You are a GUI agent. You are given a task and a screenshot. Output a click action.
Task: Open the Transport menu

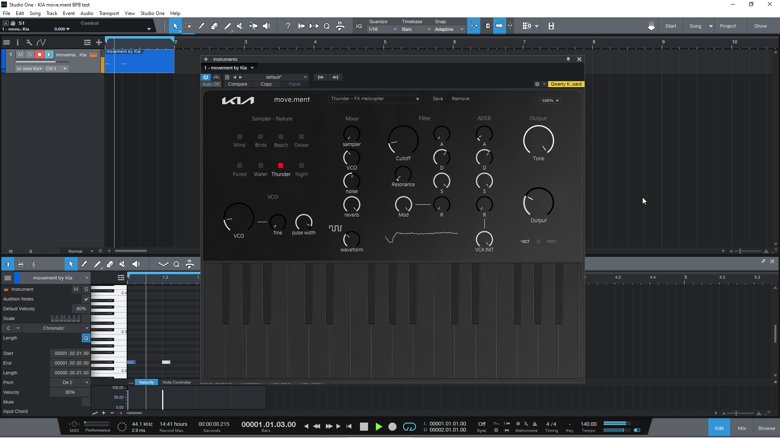pyautogui.click(x=109, y=13)
